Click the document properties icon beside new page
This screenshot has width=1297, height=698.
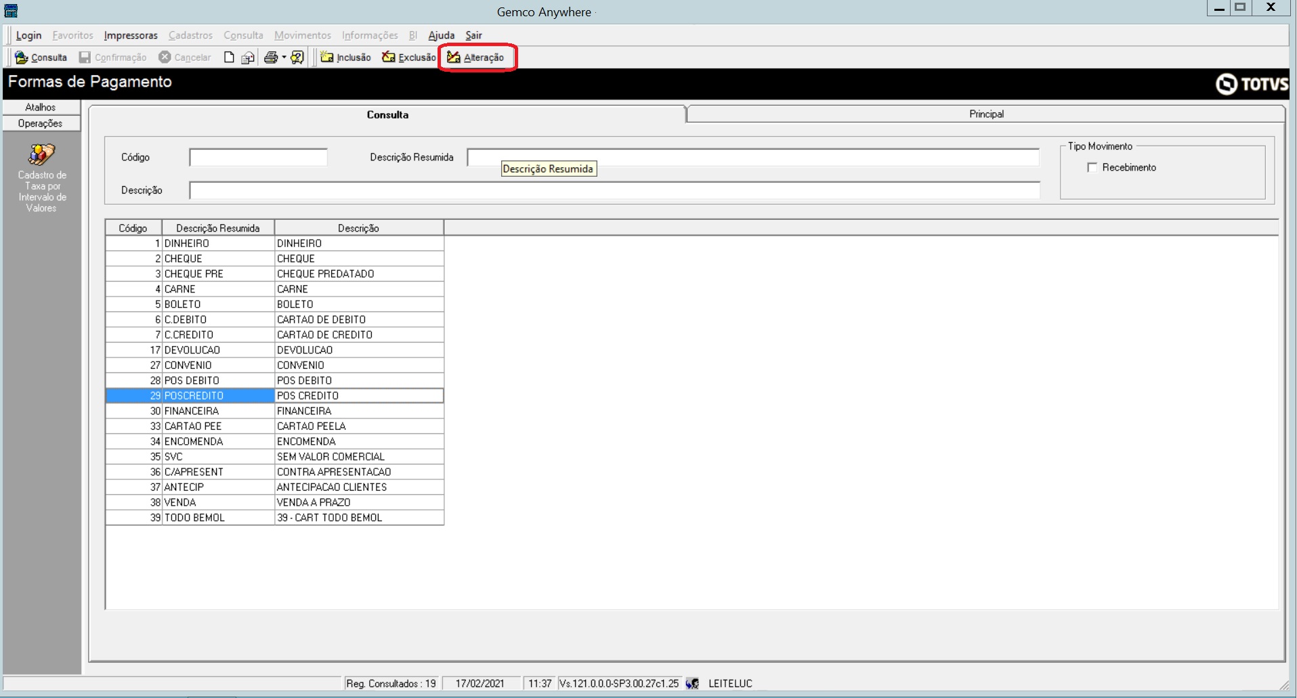click(x=248, y=58)
